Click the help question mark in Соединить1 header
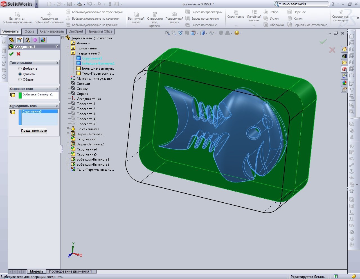The width and height of the screenshot is (360, 279). point(57,47)
